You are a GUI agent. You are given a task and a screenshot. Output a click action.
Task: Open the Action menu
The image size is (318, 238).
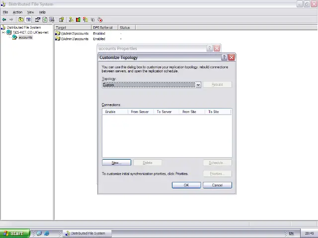click(18, 12)
